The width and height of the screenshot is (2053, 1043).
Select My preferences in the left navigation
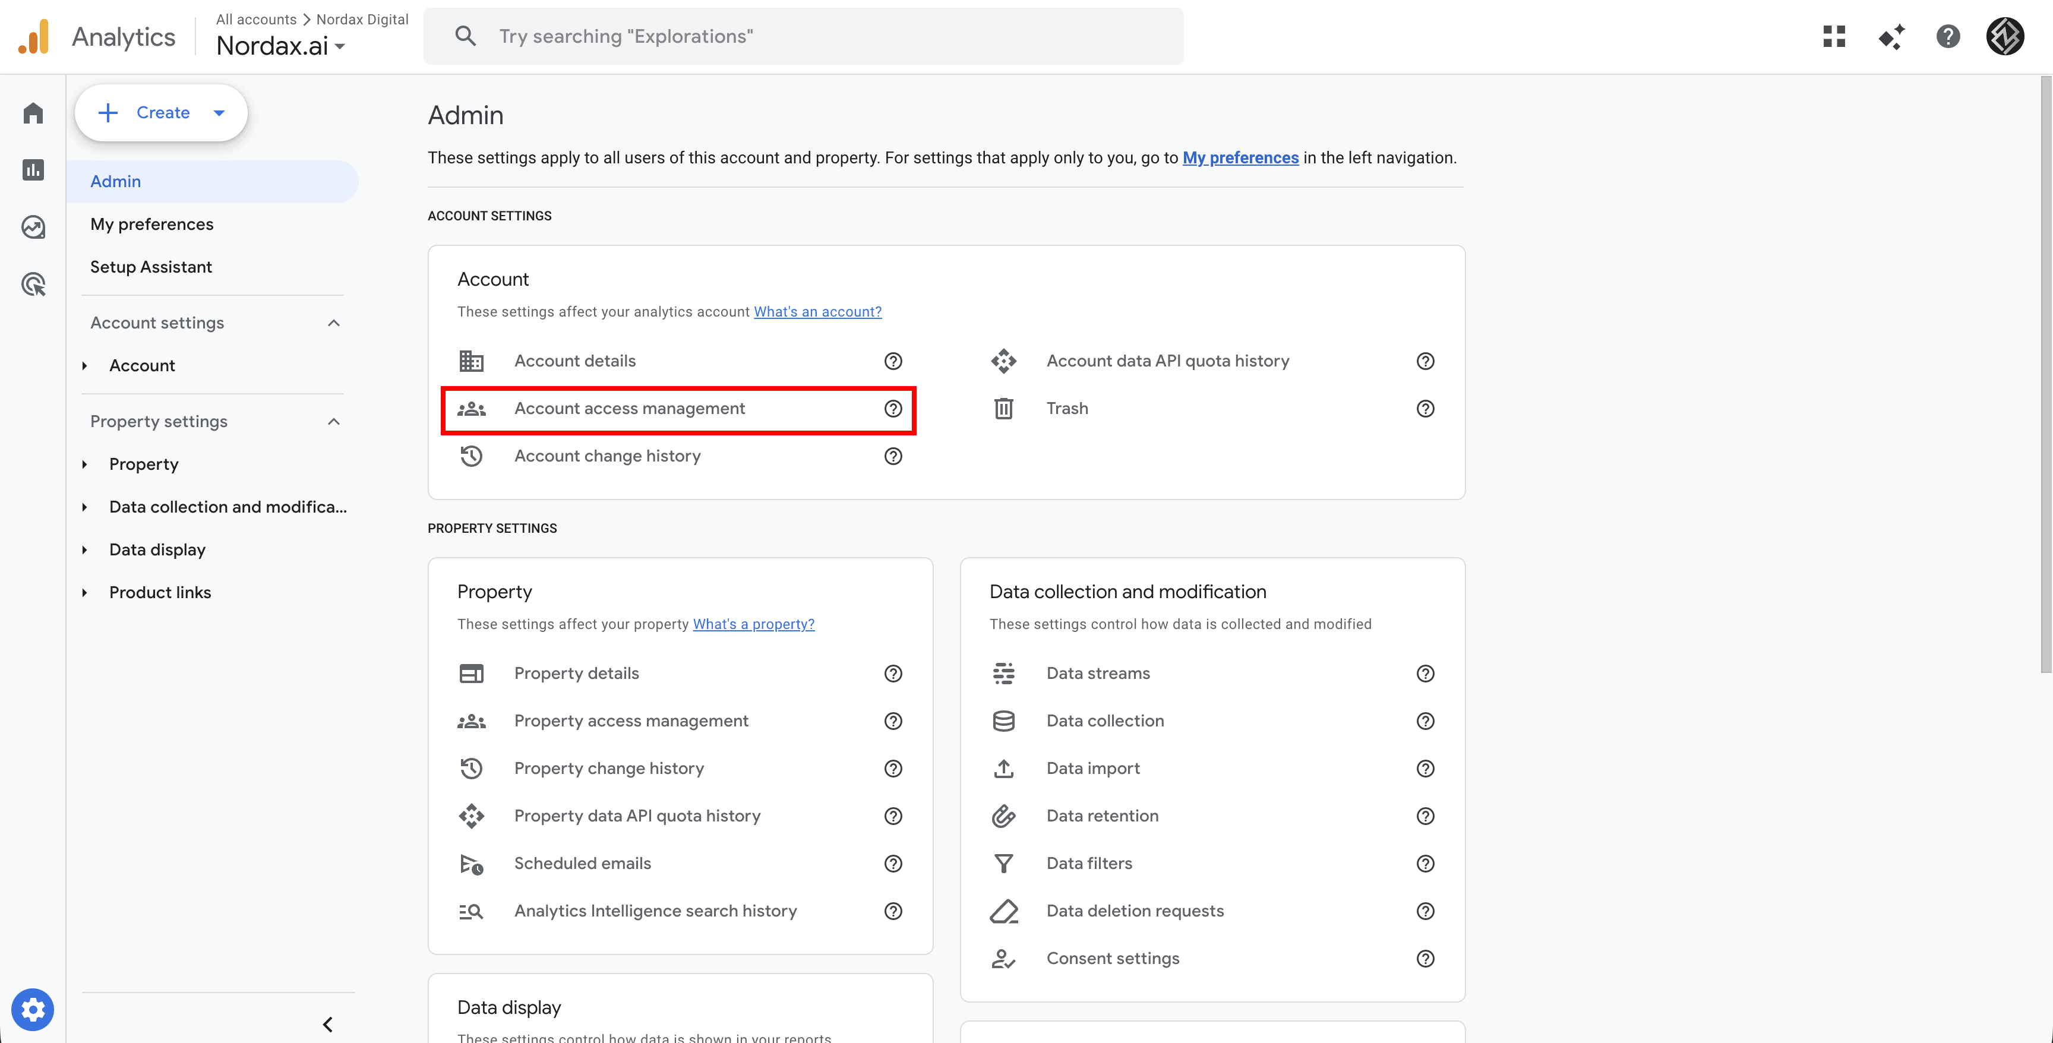point(151,224)
